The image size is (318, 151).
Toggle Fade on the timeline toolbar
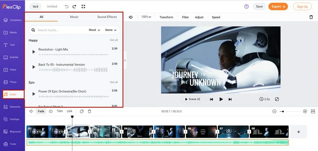pyautogui.click(x=41, y=112)
